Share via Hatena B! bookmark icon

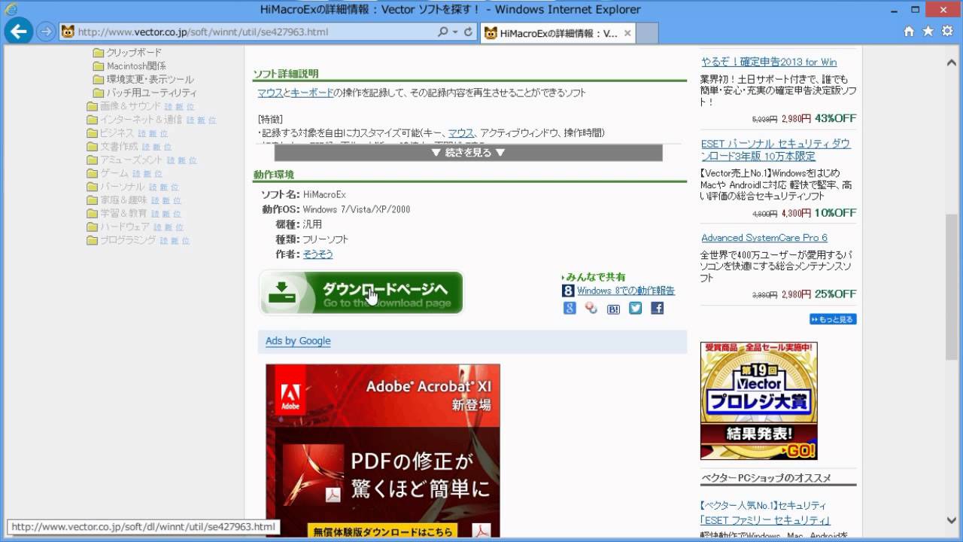click(613, 308)
